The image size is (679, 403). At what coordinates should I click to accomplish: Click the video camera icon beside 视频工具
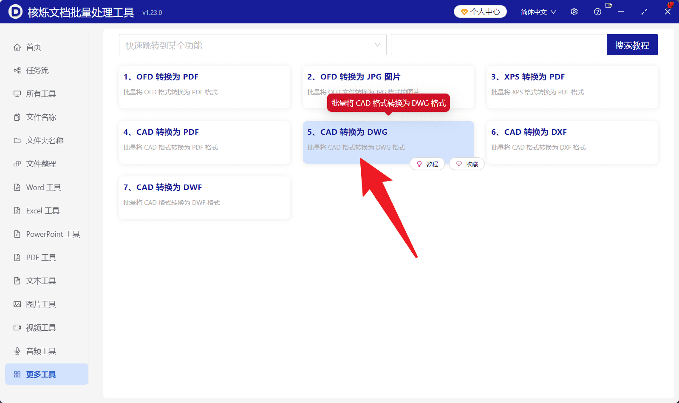pyautogui.click(x=17, y=328)
